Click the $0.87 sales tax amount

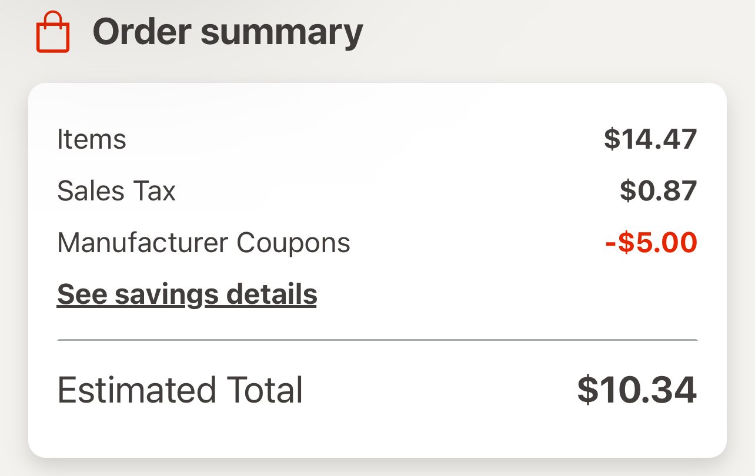pos(659,192)
